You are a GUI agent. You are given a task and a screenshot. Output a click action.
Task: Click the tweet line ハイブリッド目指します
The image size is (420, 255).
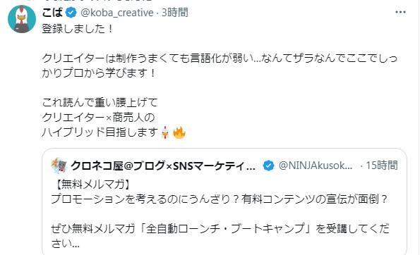pos(100,132)
